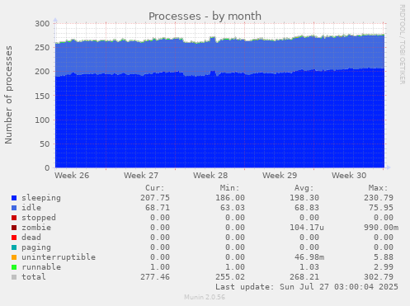Click the 'Max:' column header
This screenshot has height=306, width=410.
click(378, 188)
